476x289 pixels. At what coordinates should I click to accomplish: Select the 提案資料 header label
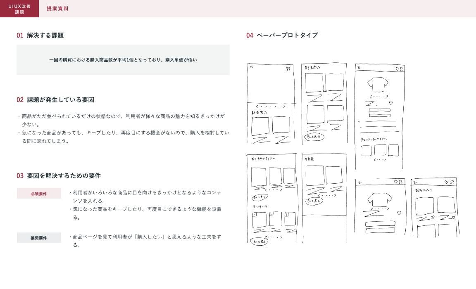click(57, 9)
